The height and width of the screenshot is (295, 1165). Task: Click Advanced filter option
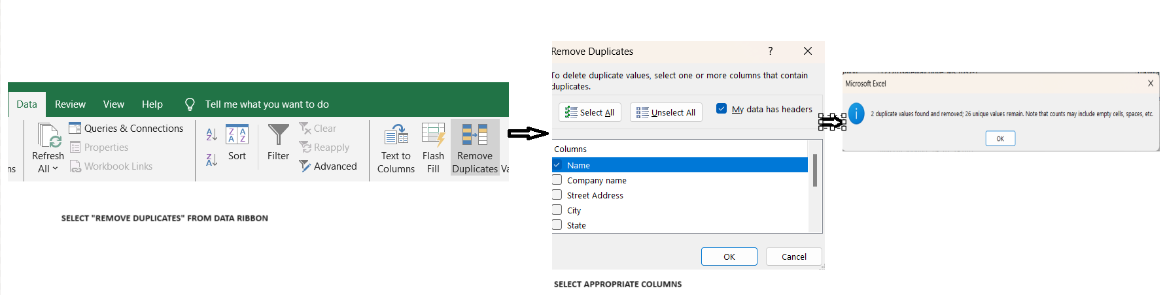[x=328, y=166]
